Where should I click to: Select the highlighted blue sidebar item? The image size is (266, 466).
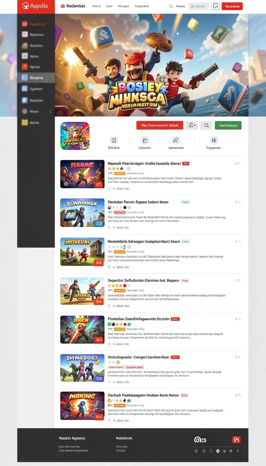[36, 78]
